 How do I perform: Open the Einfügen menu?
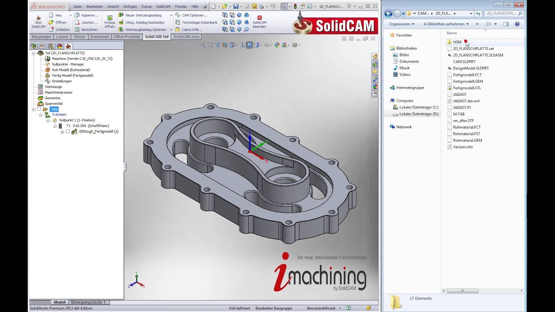click(x=130, y=6)
